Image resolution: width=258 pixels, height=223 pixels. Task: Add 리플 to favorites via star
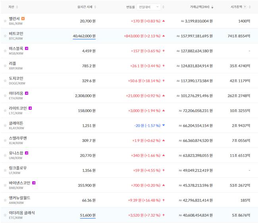click(x=5, y=65)
